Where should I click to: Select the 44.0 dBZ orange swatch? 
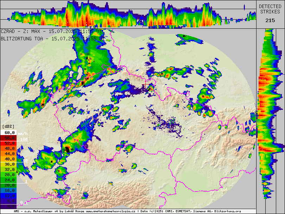(8, 154)
